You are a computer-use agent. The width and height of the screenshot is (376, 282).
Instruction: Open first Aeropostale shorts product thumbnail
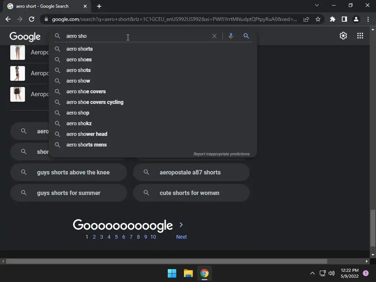(x=18, y=53)
